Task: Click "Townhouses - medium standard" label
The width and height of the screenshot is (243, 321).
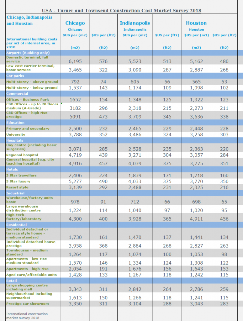Action: pos(27,252)
